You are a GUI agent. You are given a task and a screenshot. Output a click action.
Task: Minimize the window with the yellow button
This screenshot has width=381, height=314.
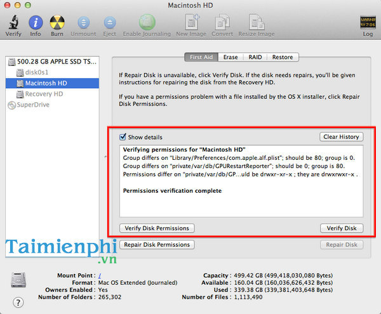coord(18,5)
